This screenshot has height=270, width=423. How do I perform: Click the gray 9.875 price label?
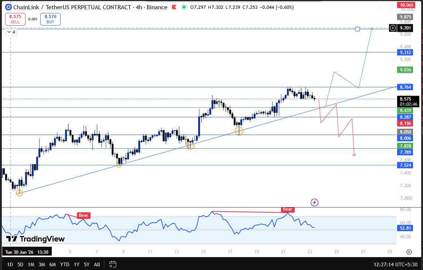(406, 17)
